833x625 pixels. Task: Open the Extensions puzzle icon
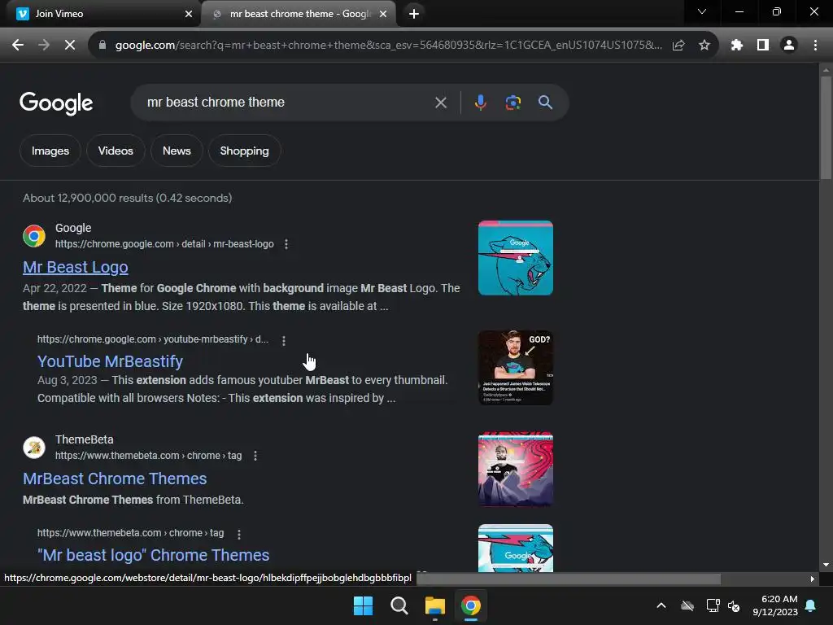click(736, 46)
